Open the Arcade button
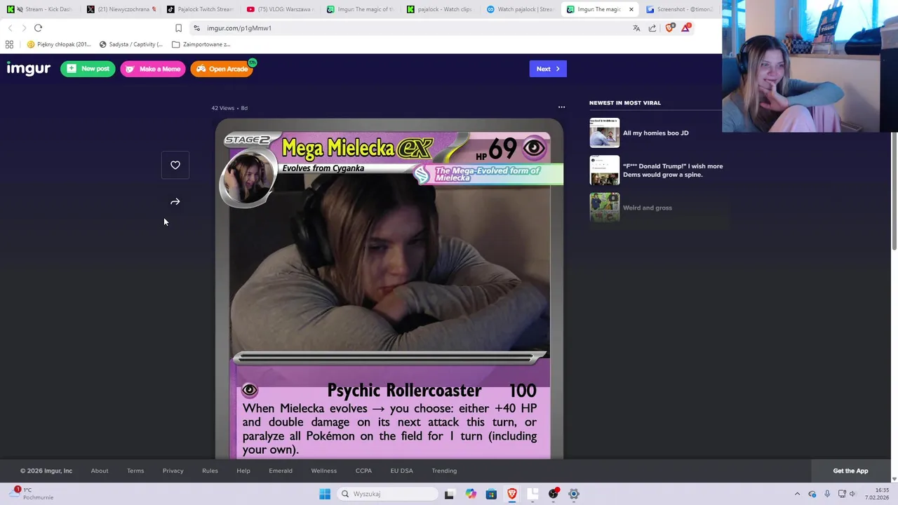Screen dimensions: 898x505 222,69
